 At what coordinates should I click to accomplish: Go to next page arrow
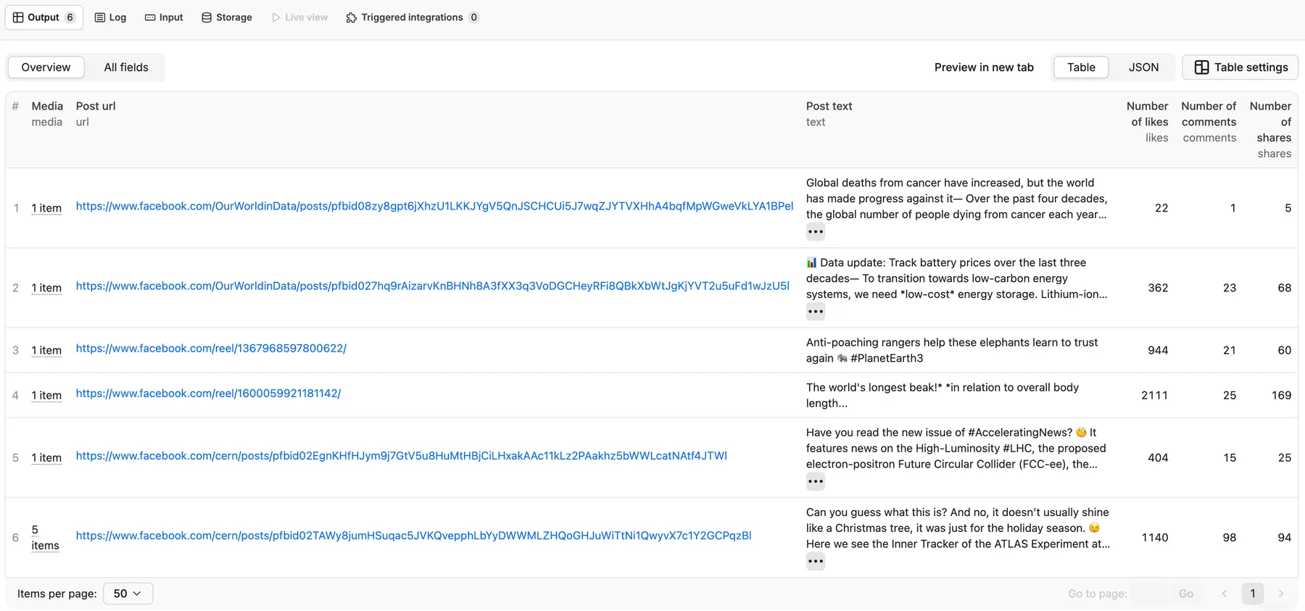(1281, 594)
